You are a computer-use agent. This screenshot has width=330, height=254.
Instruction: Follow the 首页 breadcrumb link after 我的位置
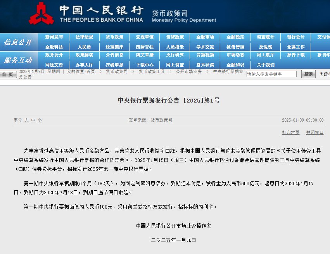point(91,71)
